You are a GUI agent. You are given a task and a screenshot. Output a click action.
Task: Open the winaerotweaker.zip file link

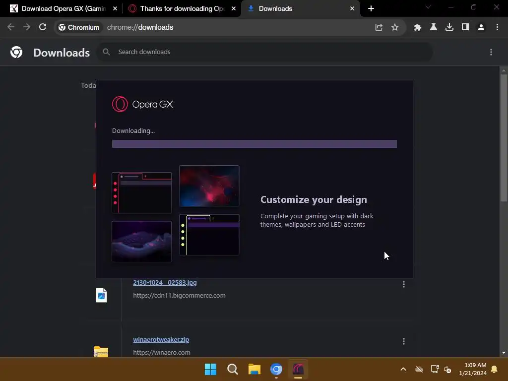(161, 339)
